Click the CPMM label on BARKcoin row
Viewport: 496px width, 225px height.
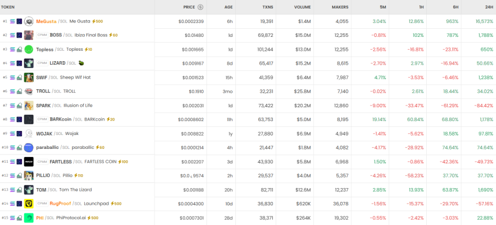[42, 119]
